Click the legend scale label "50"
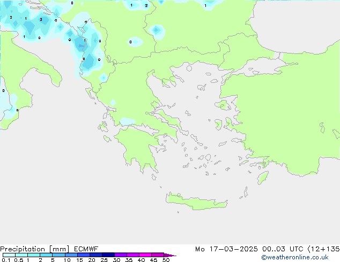 pyautogui.click(x=166, y=260)
